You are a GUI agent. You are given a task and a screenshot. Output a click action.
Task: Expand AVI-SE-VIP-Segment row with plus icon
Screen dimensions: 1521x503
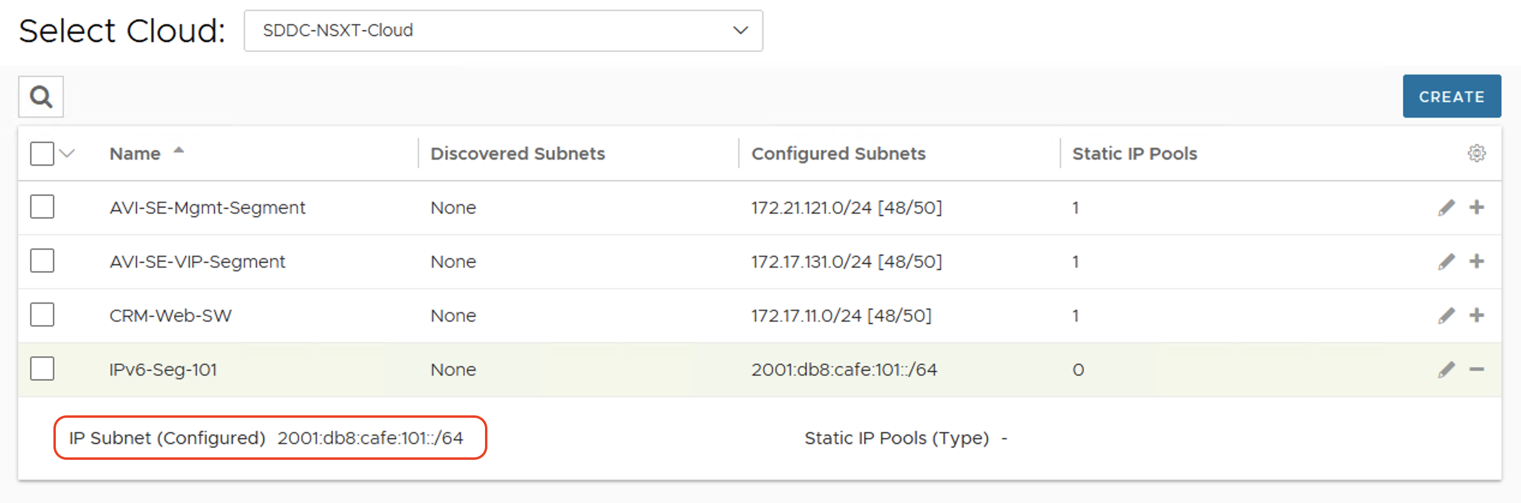(1477, 261)
